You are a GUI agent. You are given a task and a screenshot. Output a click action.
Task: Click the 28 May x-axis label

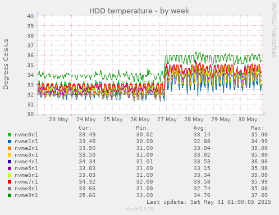(x=194, y=120)
